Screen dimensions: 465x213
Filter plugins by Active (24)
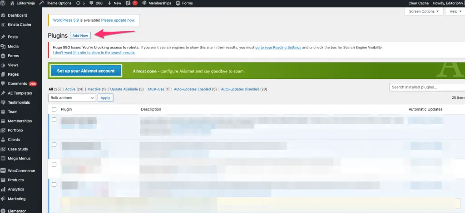[74, 89]
